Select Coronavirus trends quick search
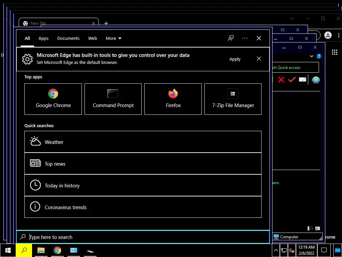This screenshot has height=257, width=342. coord(143,207)
